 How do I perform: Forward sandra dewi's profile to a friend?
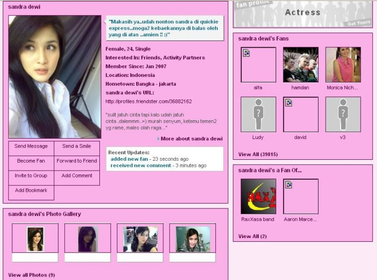click(x=77, y=162)
